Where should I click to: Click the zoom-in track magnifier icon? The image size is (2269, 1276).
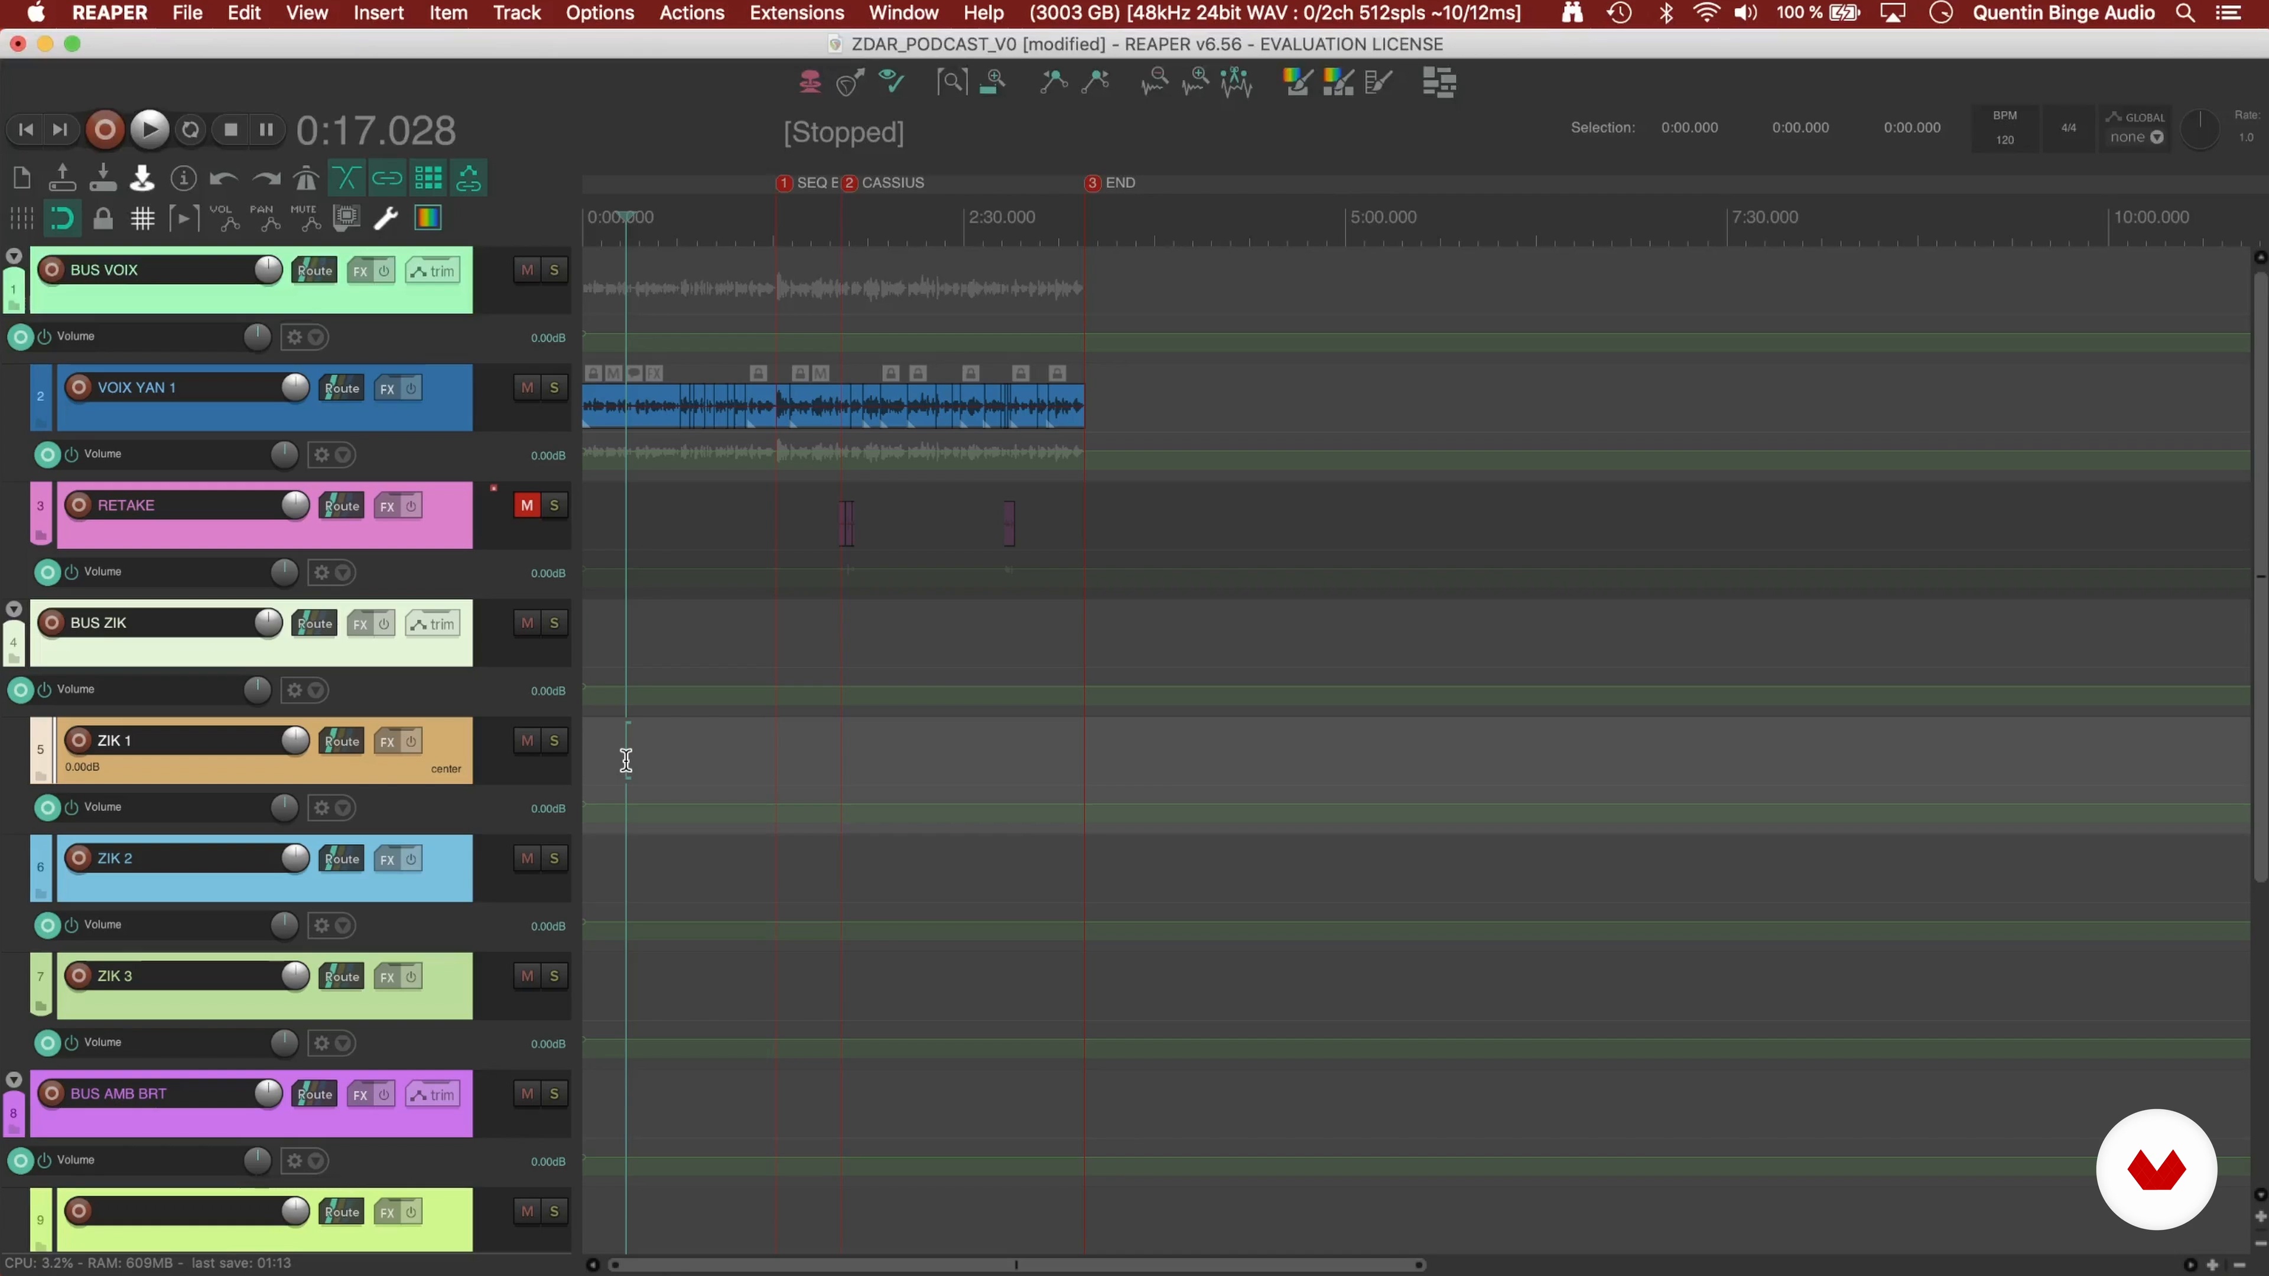click(x=993, y=83)
